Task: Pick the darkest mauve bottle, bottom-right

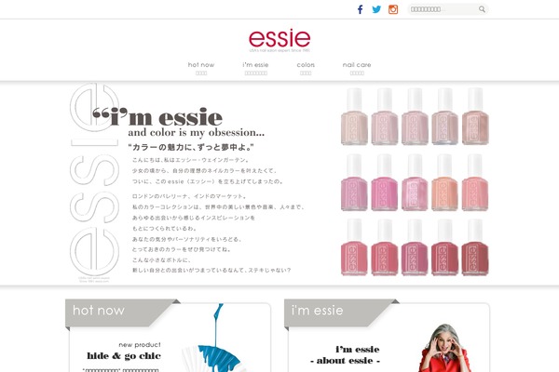Action: [x=475, y=247]
